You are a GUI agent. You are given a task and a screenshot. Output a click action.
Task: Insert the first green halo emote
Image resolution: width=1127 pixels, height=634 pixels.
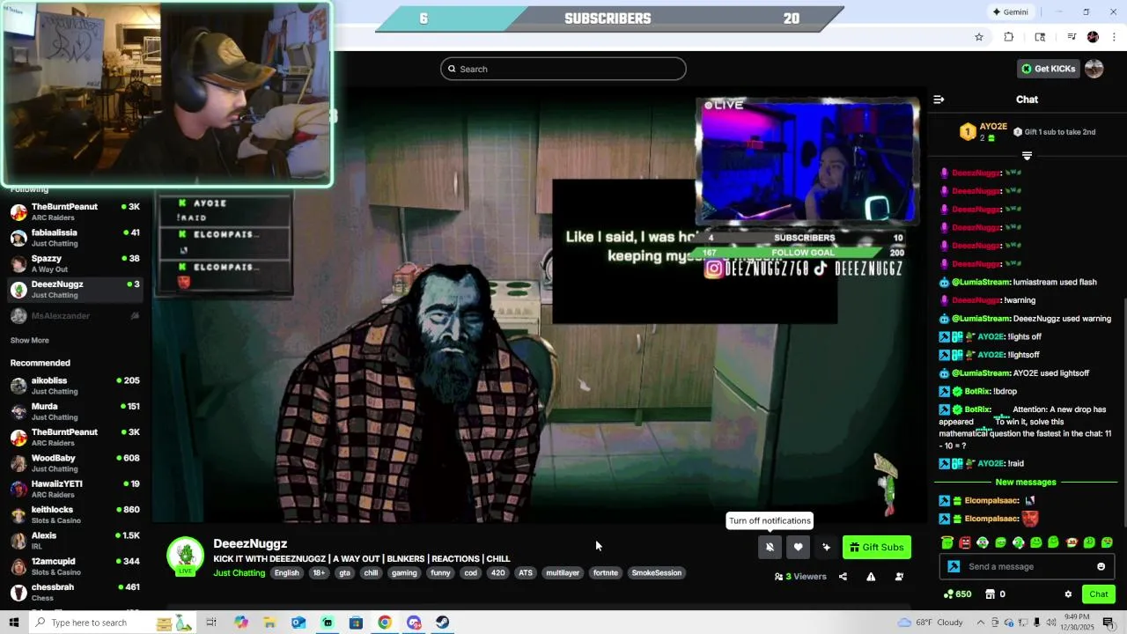[x=947, y=542]
